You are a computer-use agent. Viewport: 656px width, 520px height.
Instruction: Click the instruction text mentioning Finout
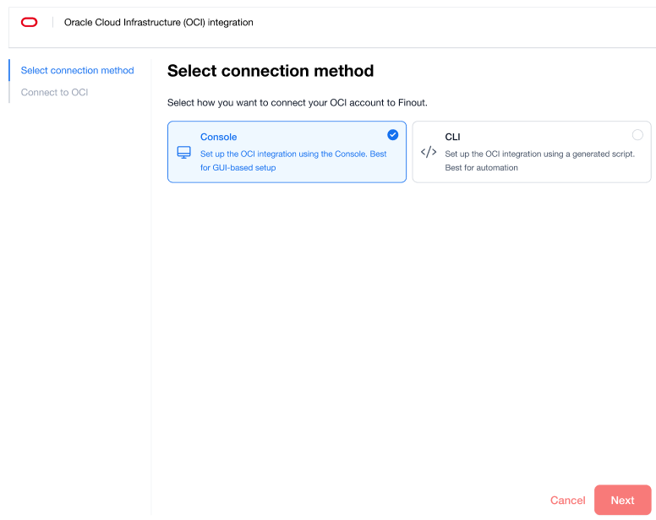[x=297, y=103]
